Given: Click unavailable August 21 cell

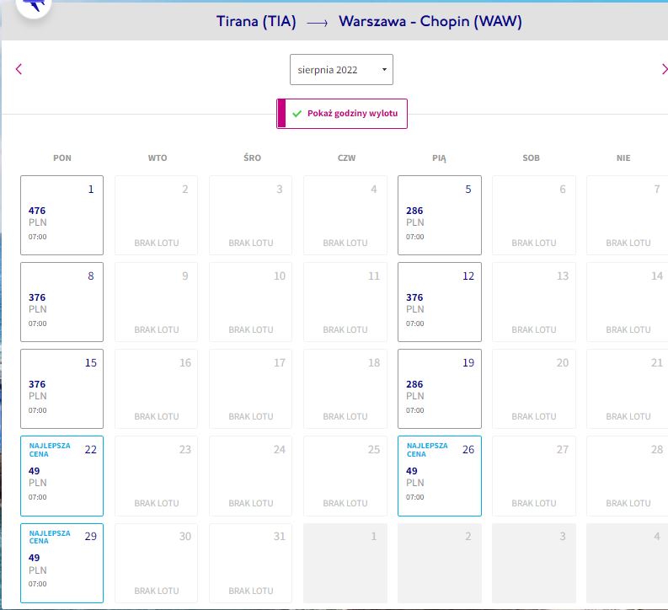Looking at the screenshot, I should [x=627, y=389].
